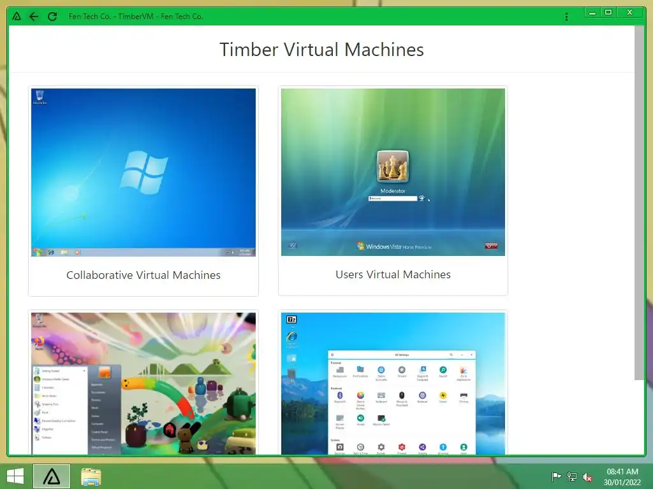Open the Action Center flag icon
The image size is (653, 489).
(x=556, y=476)
